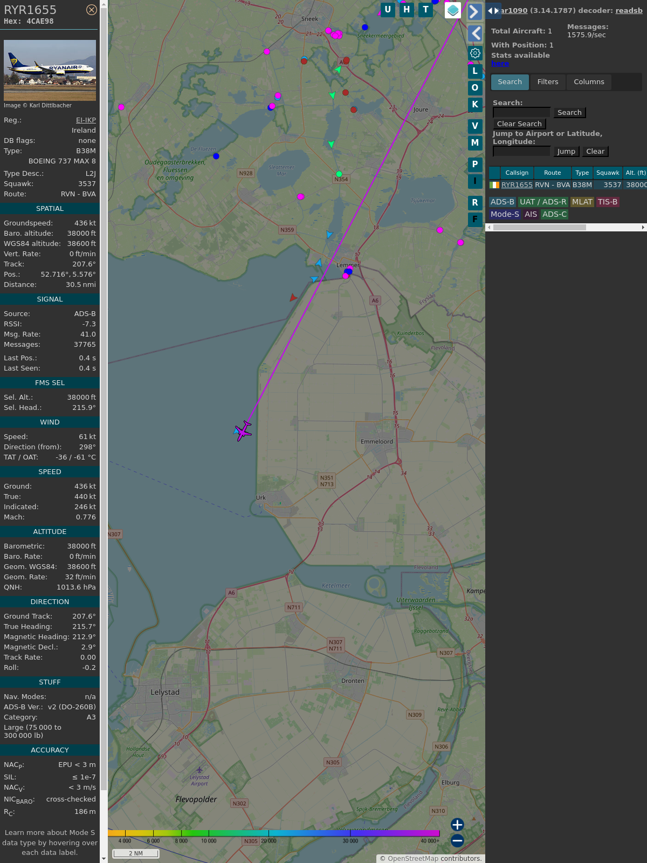647x863 pixels.
Task: Open the EI-IKP registration link
Action: (x=86, y=120)
